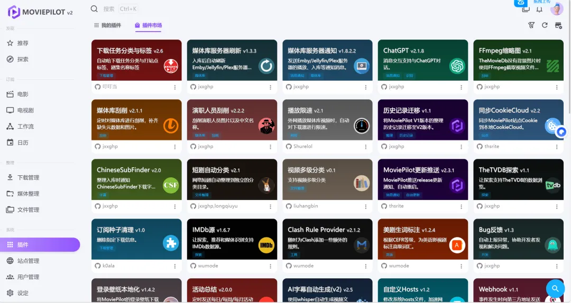Click the 订阅种子清理 puzzle icon
Image resolution: width=571 pixels, height=303 pixels.
tap(171, 243)
